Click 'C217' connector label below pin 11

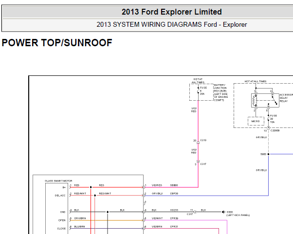tap(190, 214)
